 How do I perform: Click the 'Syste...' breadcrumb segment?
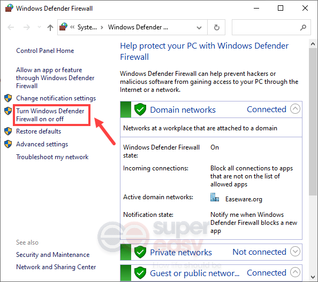click(87, 27)
